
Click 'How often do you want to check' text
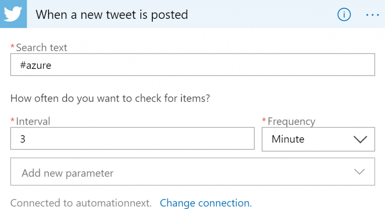coord(110,99)
